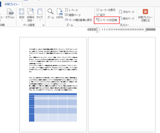Click the left indent marker on ruler
Screen dimensions: 160x133
pyautogui.click(x=97, y=32)
